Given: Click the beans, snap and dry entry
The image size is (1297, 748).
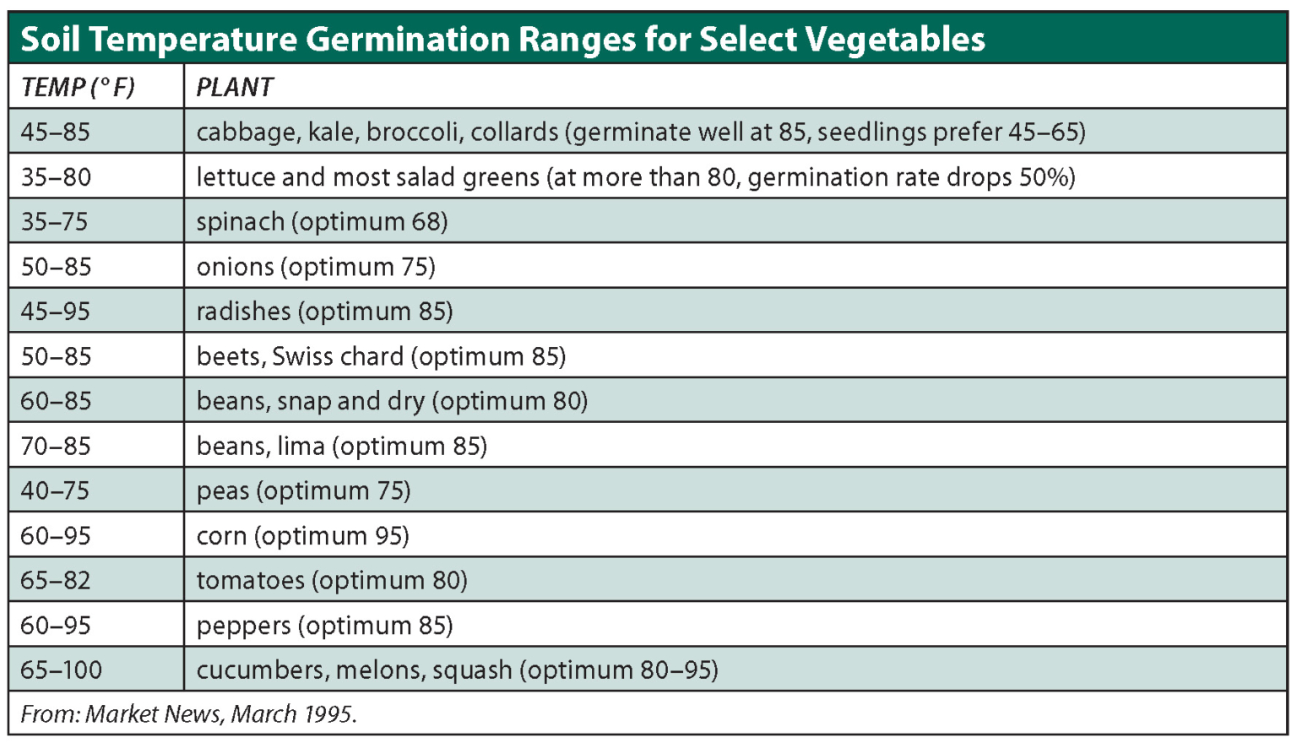Looking at the screenshot, I should 392,401.
